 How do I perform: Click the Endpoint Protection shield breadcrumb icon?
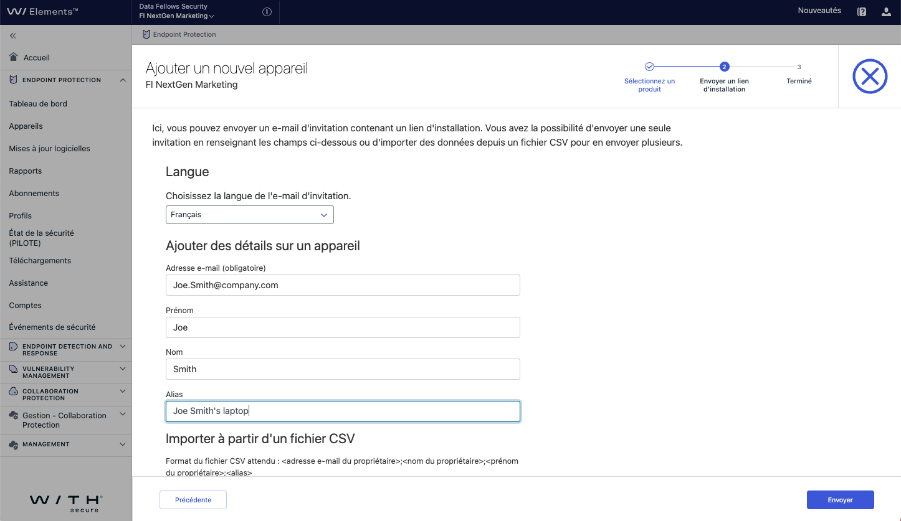pyautogui.click(x=146, y=35)
